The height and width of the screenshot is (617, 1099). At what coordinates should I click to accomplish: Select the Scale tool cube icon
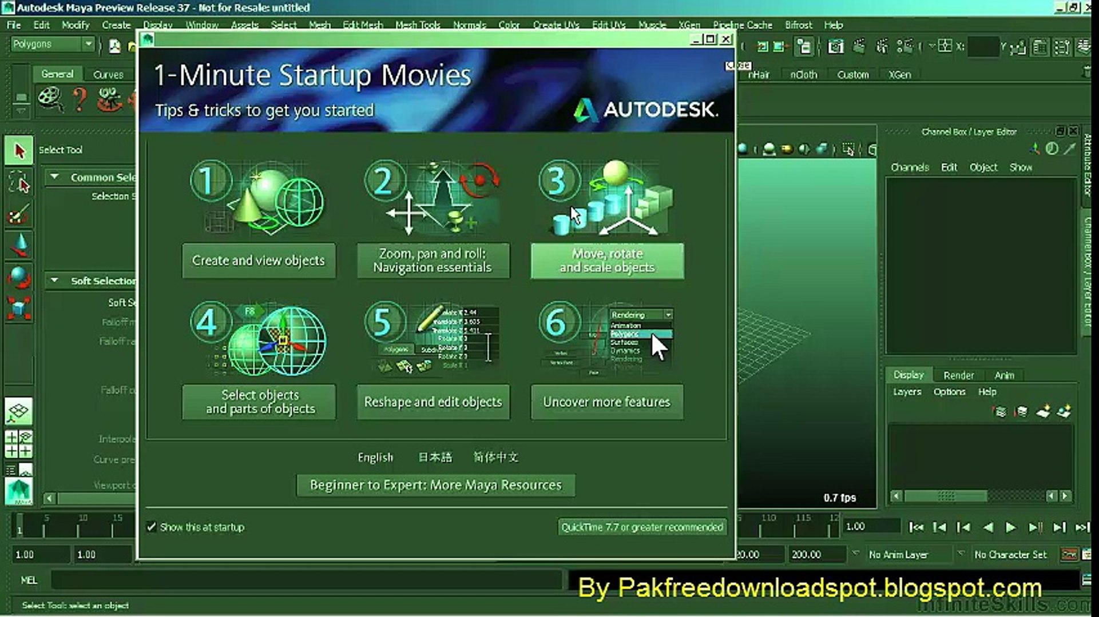pyautogui.click(x=19, y=308)
